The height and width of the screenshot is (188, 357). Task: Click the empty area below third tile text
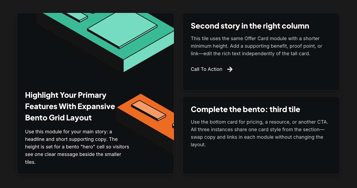[x=261, y=161]
